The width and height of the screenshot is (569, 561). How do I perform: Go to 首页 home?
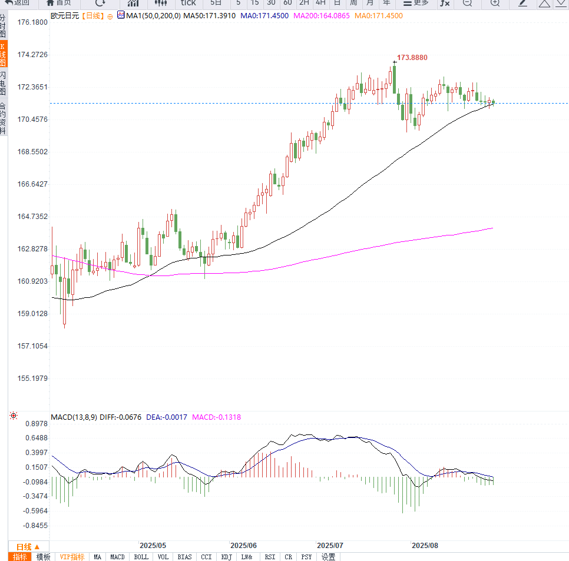[x=59, y=3]
